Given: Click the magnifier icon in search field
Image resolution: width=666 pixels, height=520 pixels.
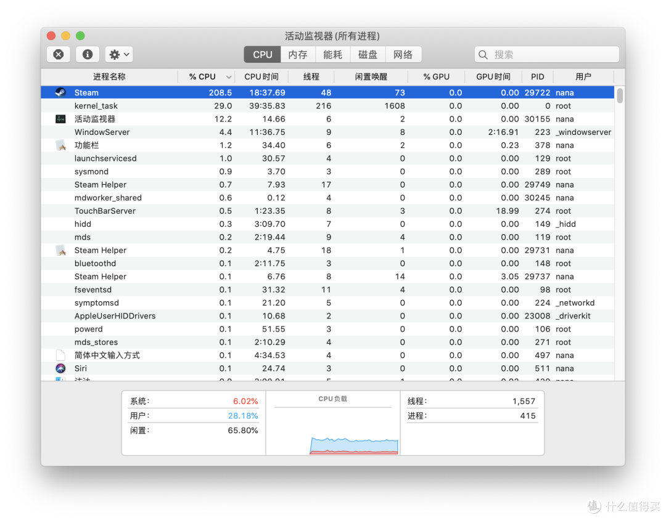Looking at the screenshot, I should (x=483, y=55).
